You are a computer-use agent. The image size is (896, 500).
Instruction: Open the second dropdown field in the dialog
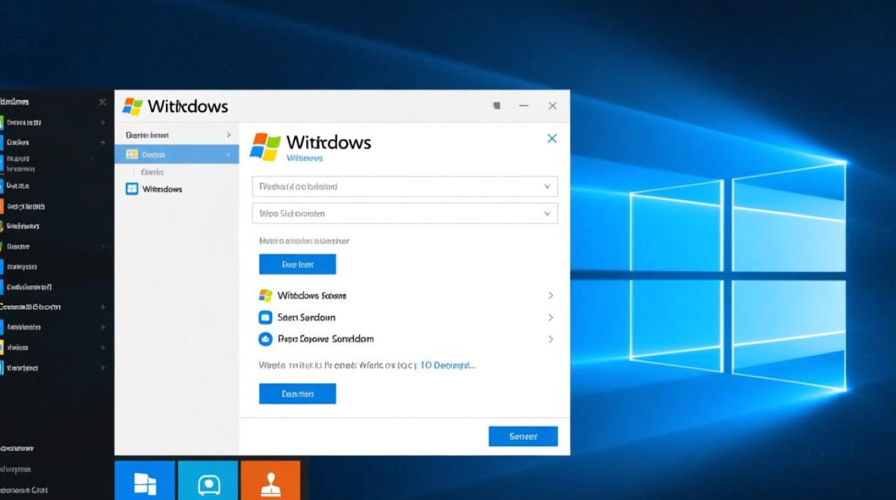405,214
